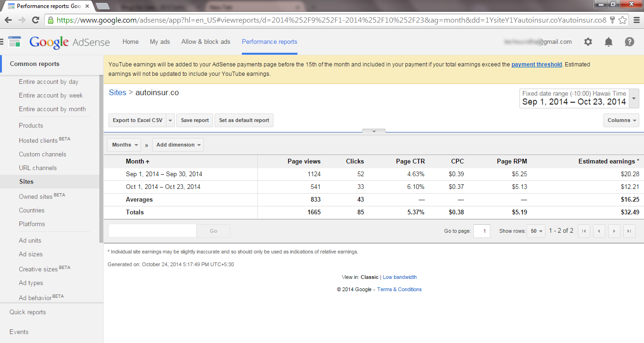Open the URL channels report

pos(38,168)
